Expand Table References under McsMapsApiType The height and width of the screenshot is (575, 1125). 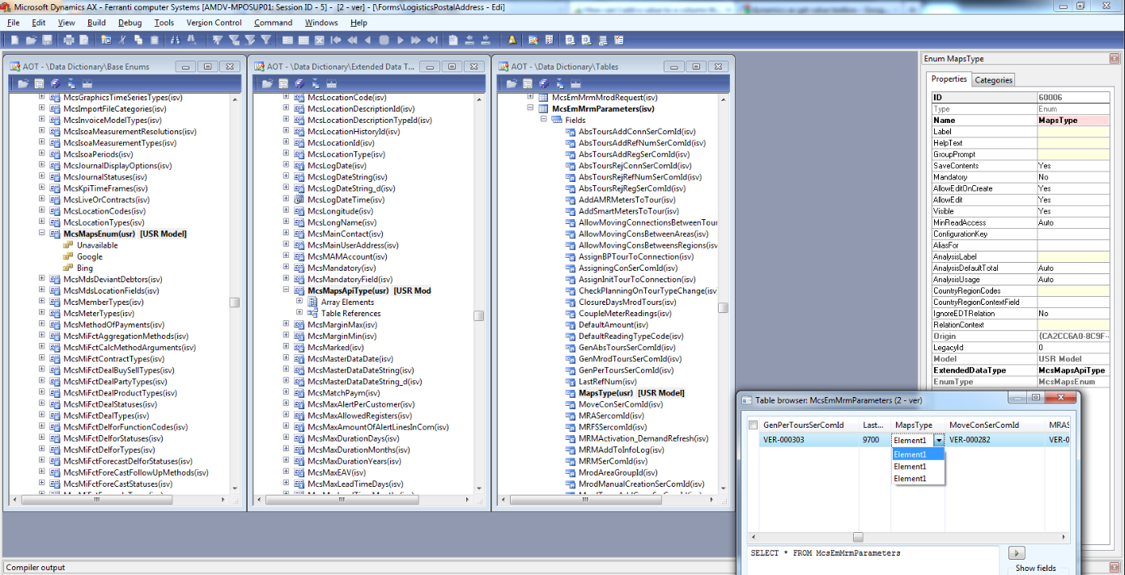click(x=299, y=313)
